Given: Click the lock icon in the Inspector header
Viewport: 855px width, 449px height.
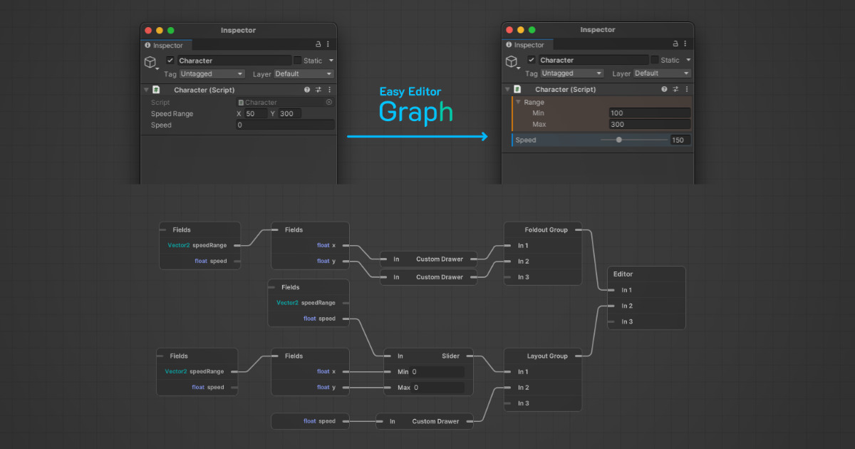Looking at the screenshot, I should pos(318,44).
